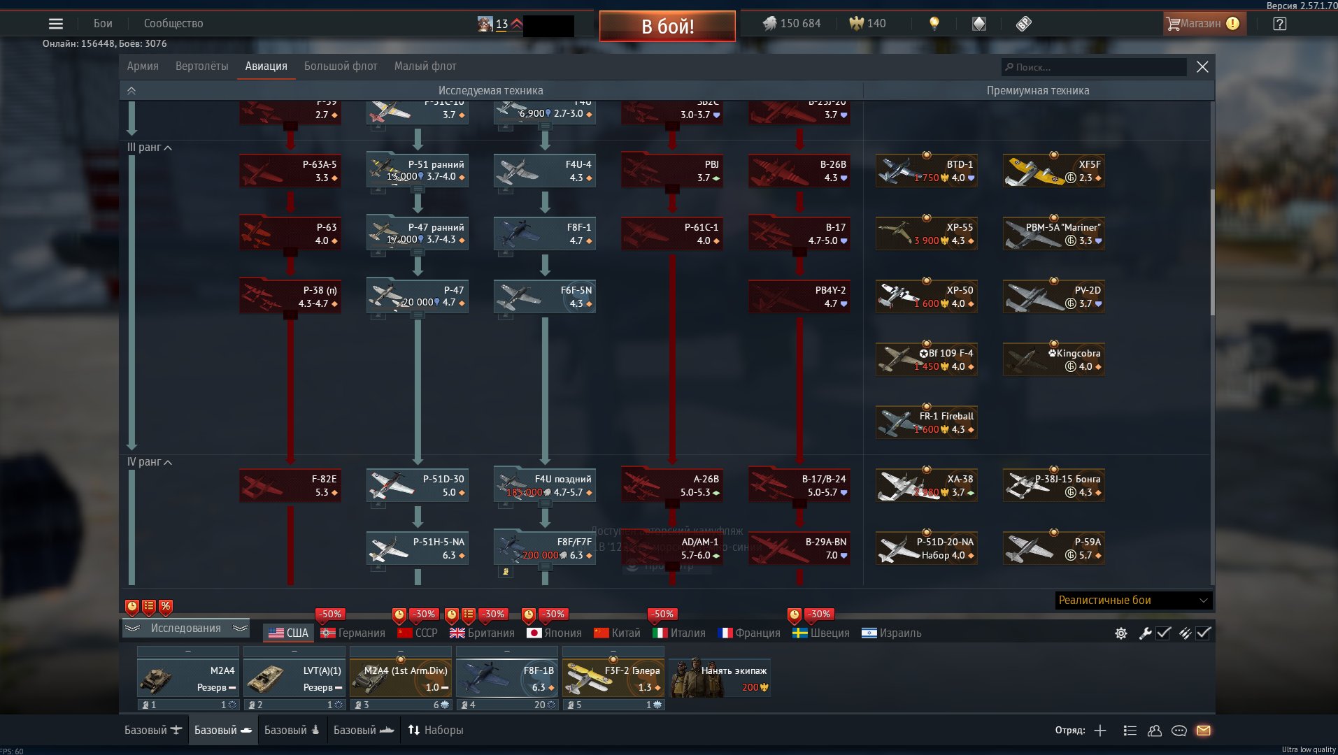The image size is (1338, 755).
Task: Click the left chevron of Исследования bar
Action: pos(132,628)
